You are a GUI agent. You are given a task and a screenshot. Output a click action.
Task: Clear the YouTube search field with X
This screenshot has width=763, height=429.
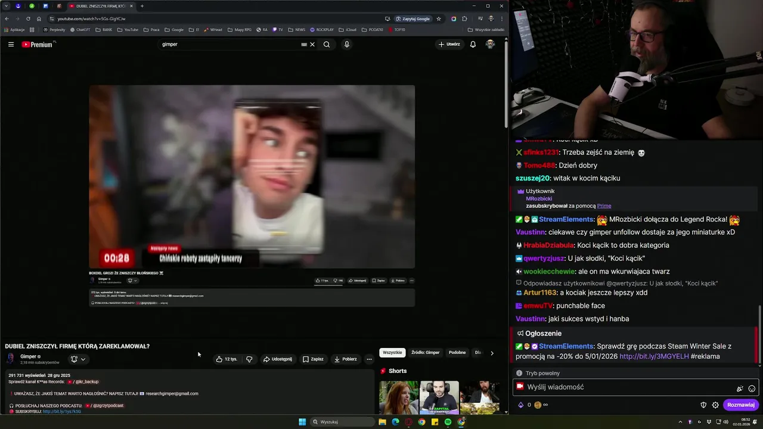tap(312, 44)
